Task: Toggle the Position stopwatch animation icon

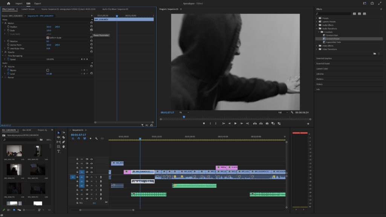Action: click(8, 27)
